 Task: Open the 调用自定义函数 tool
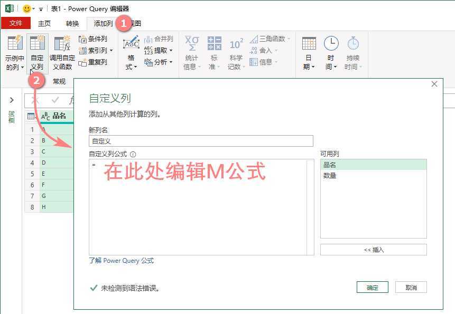[x=62, y=50]
